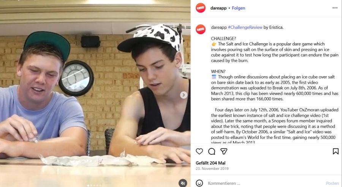
Task: Select second carousel dot indicator
Action: [91, 186]
